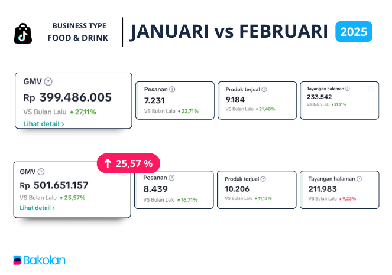Click the red 9,23% decline indicator

[347, 199]
